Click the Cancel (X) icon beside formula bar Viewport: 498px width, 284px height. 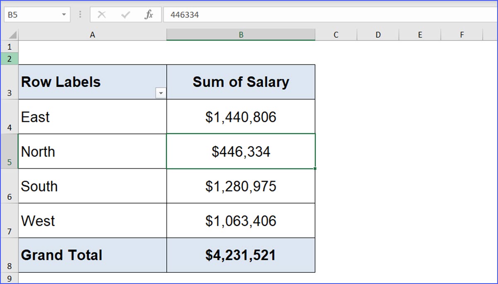tap(102, 14)
